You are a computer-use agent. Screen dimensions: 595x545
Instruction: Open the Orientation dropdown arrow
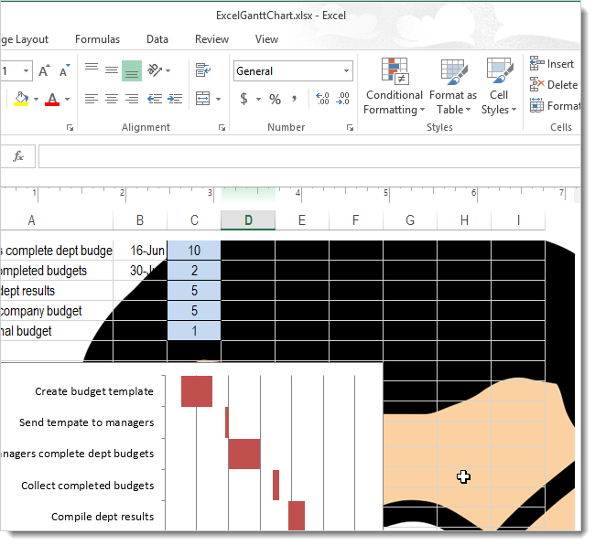coord(168,71)
